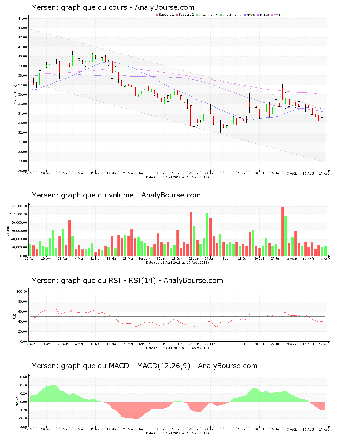Click the 'Cours (Euro)' axis label

tap(16, 94)
